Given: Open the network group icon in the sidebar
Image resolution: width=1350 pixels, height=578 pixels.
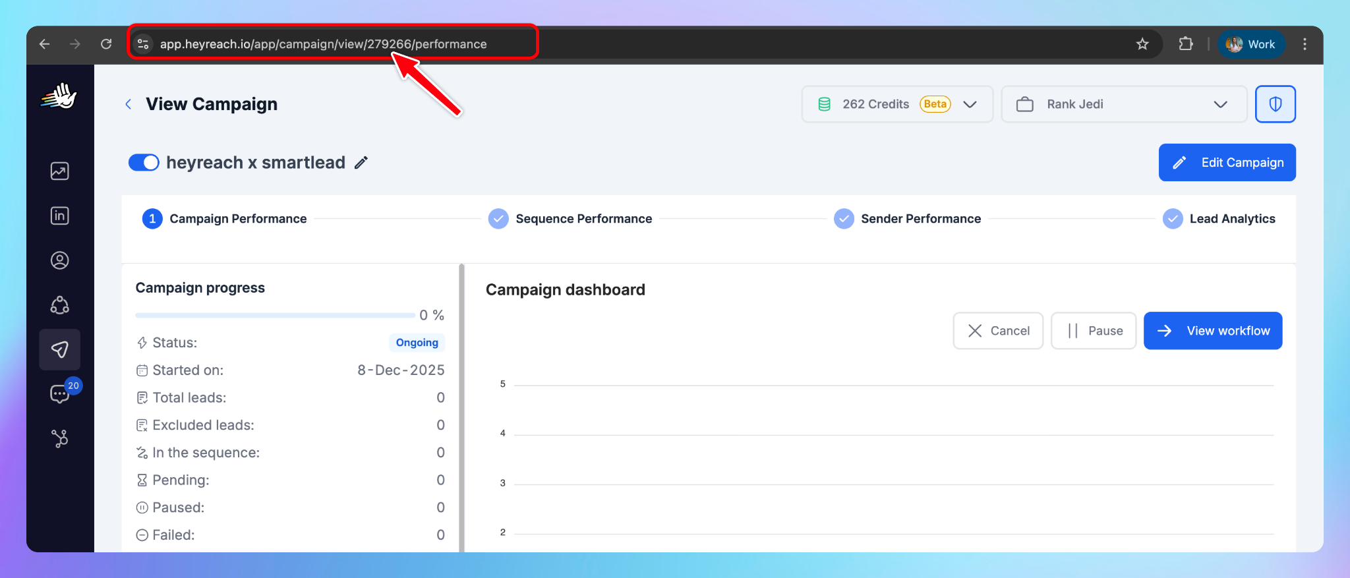Looking at the screenshot, I should [x=59, y=305].
